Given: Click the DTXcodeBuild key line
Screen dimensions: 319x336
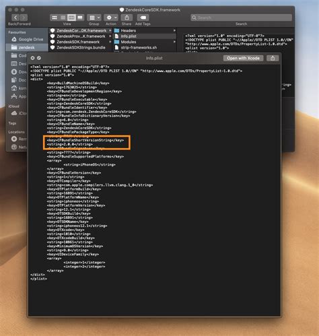Looking at the screenshot, I should coord(71,238).
